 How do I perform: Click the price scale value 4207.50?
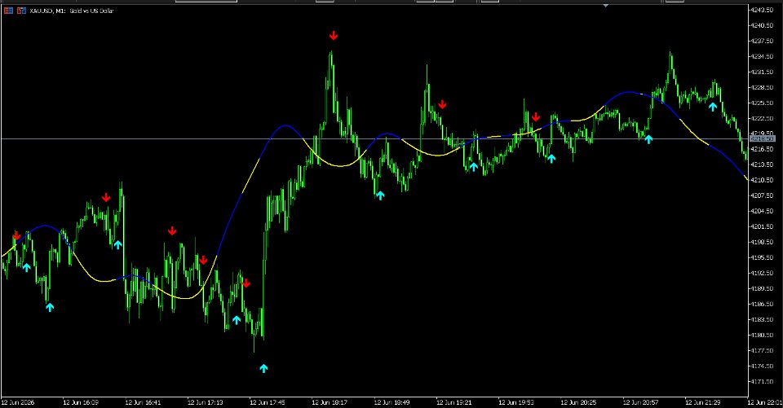click(x=763, y=195)
